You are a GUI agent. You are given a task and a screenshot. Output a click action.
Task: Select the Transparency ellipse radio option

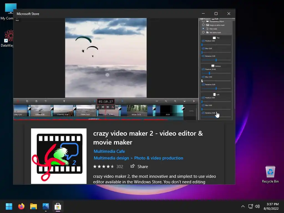[x=203, y=21]
